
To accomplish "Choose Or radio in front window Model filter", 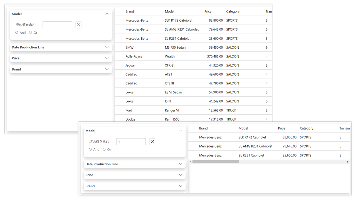I will click(x=104, y=149).
